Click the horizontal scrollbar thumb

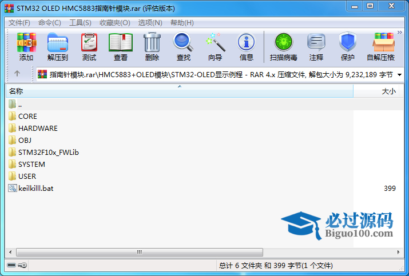[x=140, y=252]
